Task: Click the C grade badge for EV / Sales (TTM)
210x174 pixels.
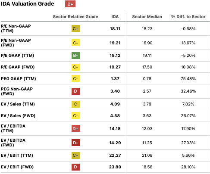Action: tap(75, 104)
